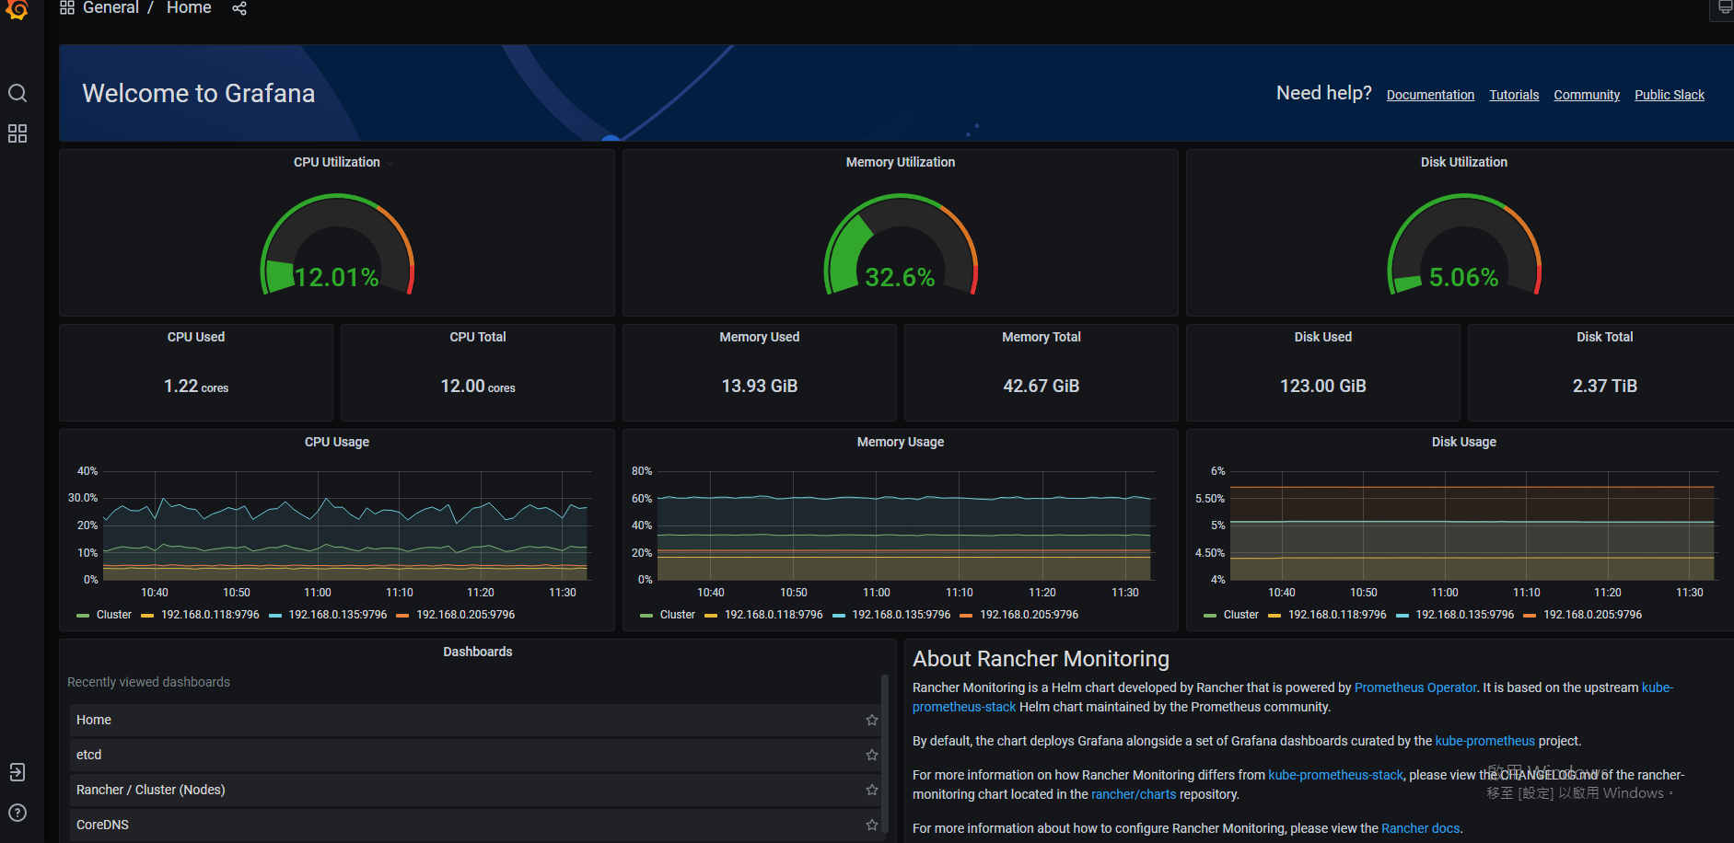
Task: Click the CPU Utilization 12.01% gauge
Action: (337, 245)
